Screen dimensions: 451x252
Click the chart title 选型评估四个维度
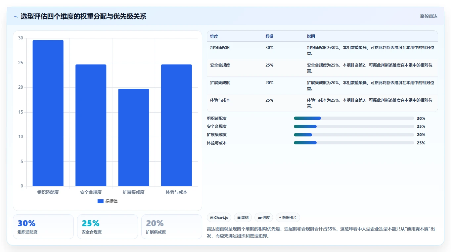click(x=83, y=17)
